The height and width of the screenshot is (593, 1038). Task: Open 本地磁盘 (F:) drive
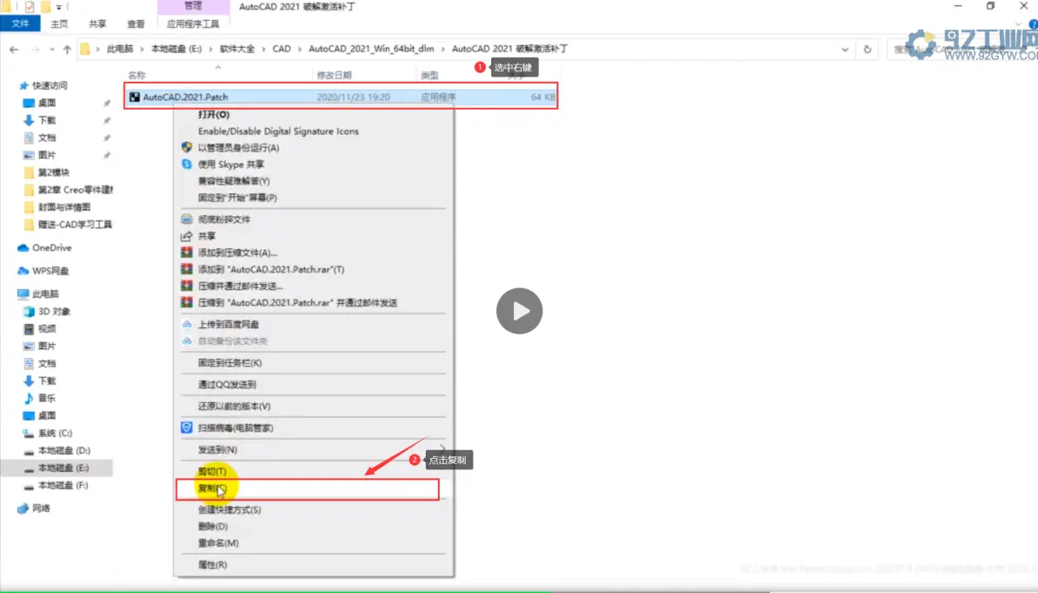(x=63, y=485)
